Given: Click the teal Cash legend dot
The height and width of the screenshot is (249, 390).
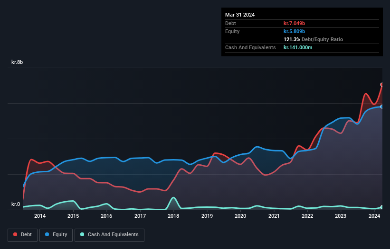Looking at the screenshot, I should coord(83,234).
